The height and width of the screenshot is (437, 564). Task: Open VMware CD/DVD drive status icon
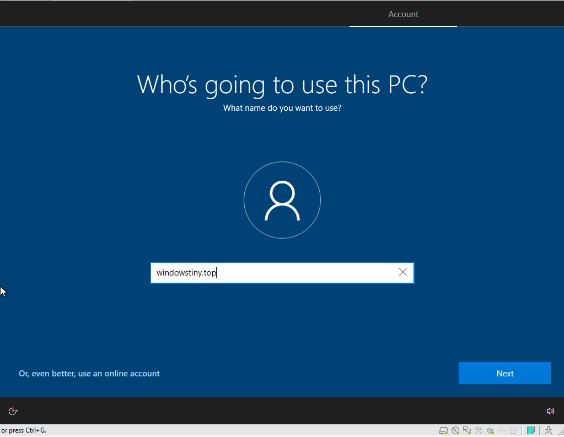click(x=455, y=430)
